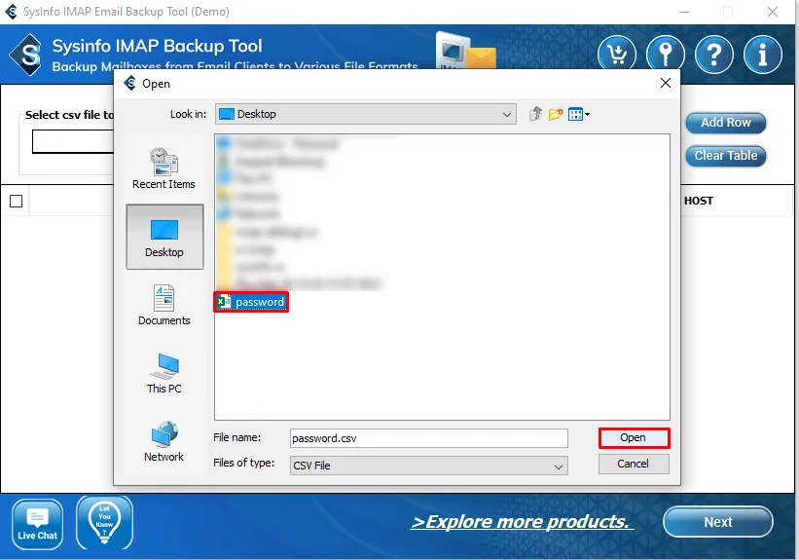799x560 pixels.
Task: Click Add Row button
Action: click(x=726, y=123)
